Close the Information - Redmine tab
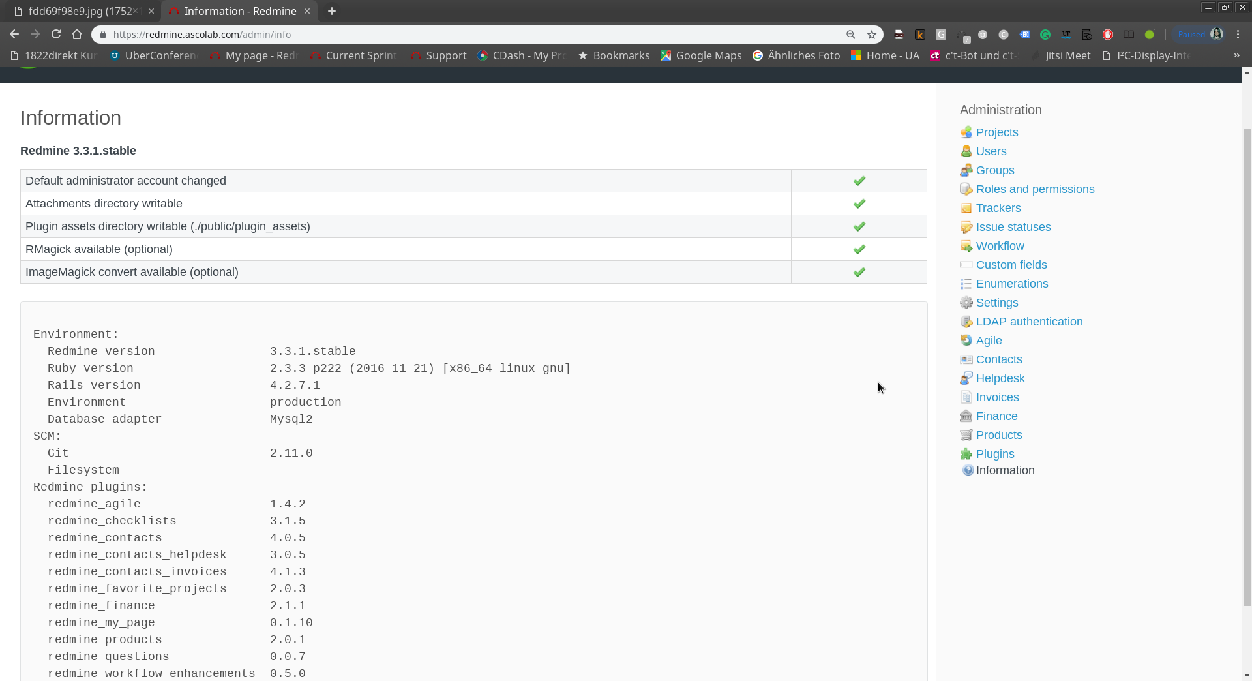Screen dimensions: 1252x681 tap(307, 11)
